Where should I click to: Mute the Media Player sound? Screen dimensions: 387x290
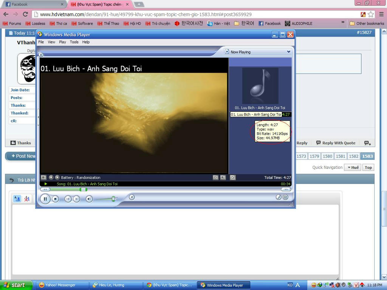(x=89, y=199)
